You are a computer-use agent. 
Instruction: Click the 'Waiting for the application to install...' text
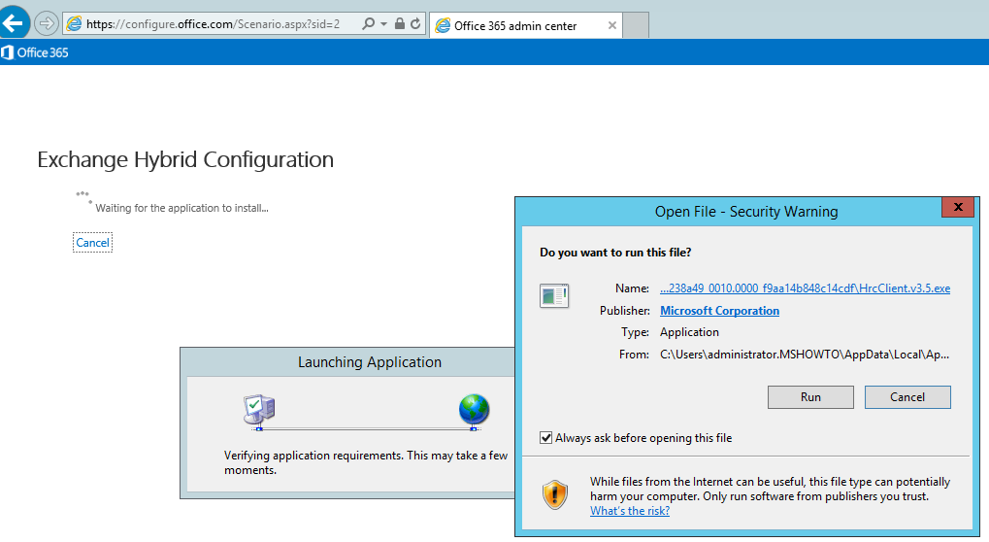click(181, 208)
